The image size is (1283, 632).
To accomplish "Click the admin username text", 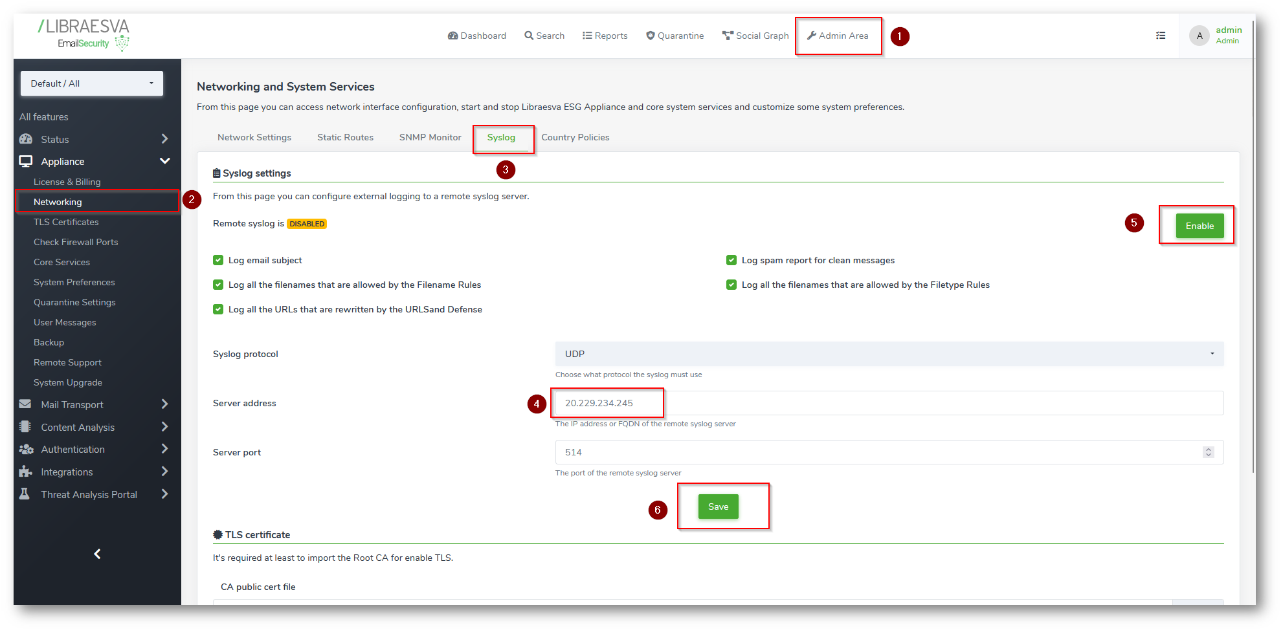I will pyautogui.click(x=1229, y=30).
